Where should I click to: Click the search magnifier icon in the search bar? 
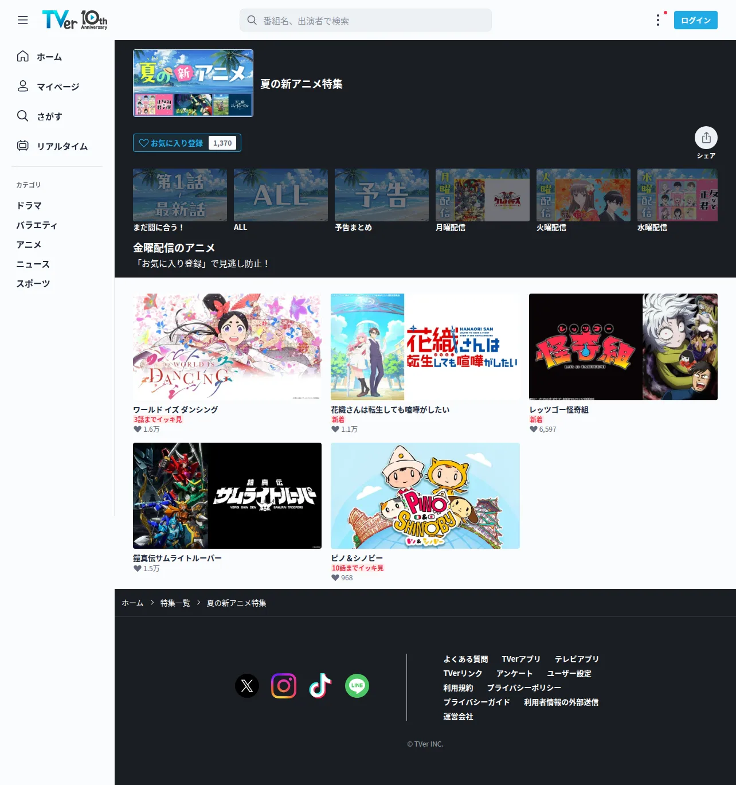[252, 20]
